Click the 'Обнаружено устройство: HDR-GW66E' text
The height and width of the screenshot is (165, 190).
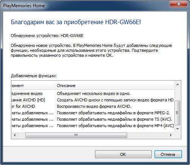[x=47, y=36]
